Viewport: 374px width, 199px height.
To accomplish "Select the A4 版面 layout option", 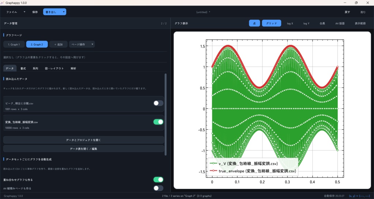I will pyautogui.click(x=340, y=23).
